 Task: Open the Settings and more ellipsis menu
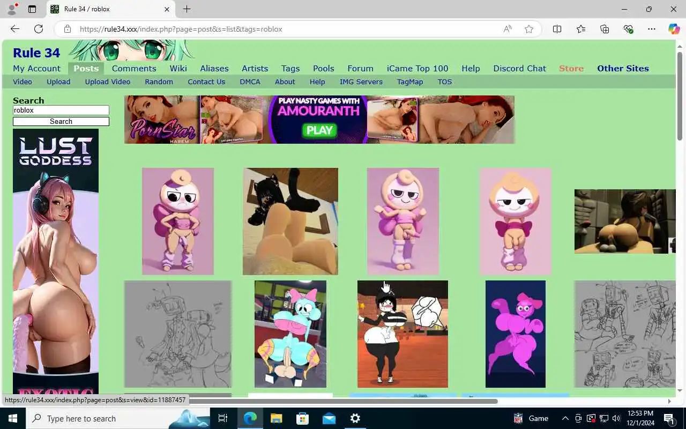(x=652, y=29)
